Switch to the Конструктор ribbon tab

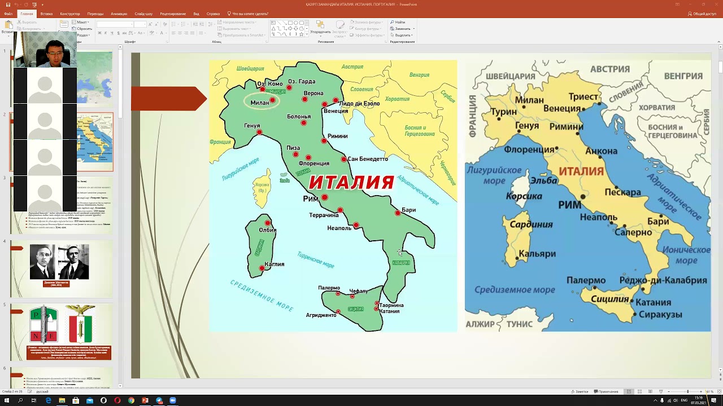(70, 14)
